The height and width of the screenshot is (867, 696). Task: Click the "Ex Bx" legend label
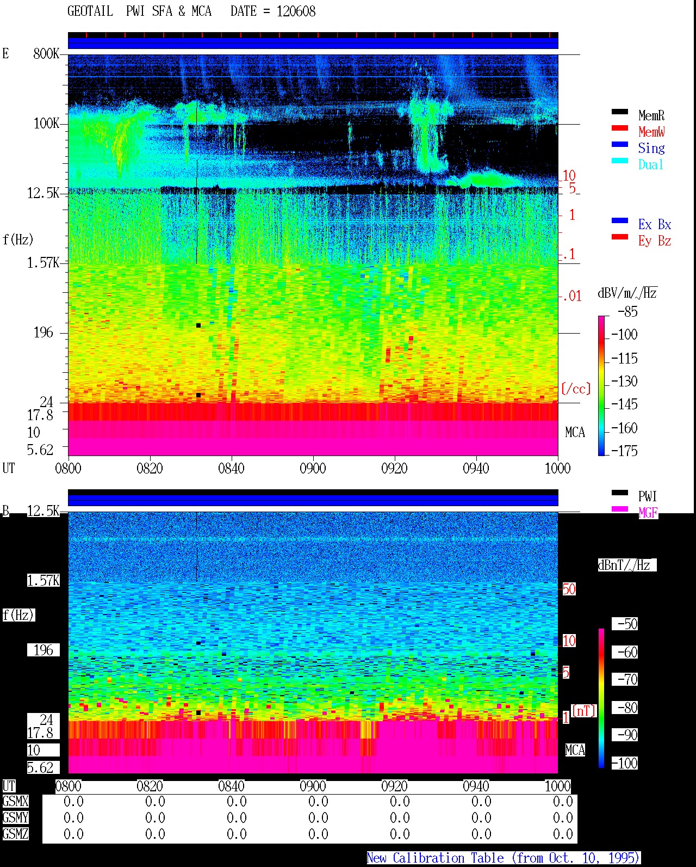coord(655,224)
